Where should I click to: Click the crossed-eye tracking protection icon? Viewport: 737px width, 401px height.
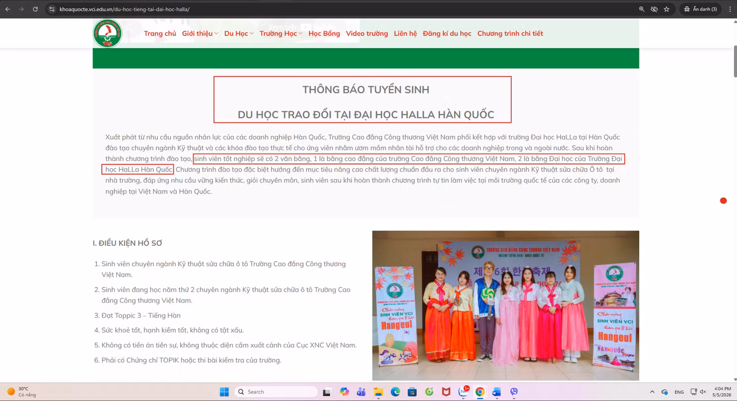tap(654, 9)
